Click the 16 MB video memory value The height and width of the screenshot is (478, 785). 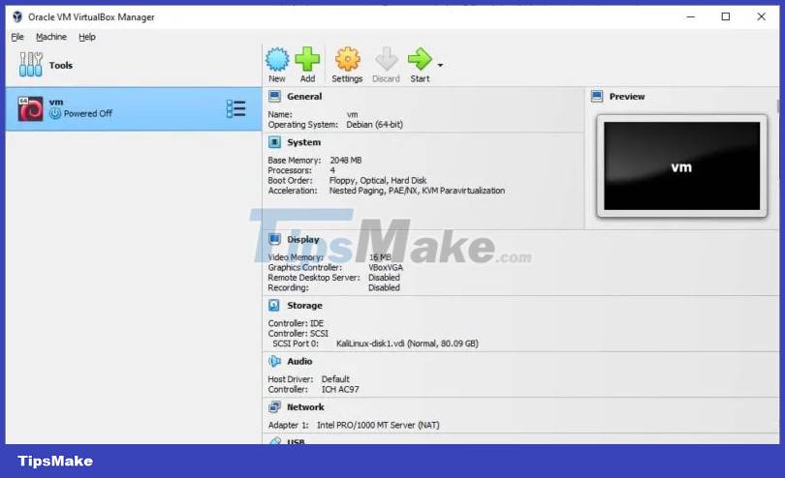pyautogui.click(x=380, y=257)
